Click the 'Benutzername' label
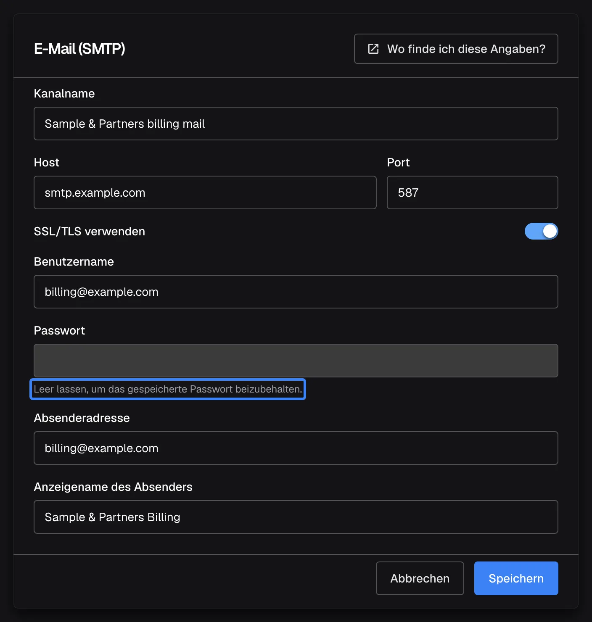 74,261
